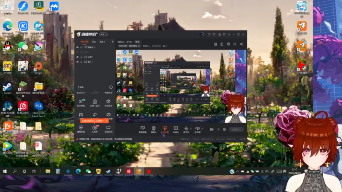Open the pen-shaped tool in toolbox
The width and height of the screenshot is (342, 192).
[x=94, y=114]
